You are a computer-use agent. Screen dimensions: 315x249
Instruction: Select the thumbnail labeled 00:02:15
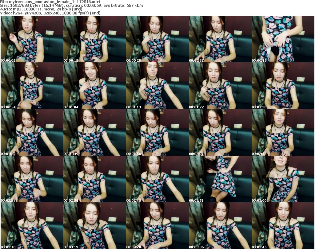pyautogui.click(x=282, y=132)
